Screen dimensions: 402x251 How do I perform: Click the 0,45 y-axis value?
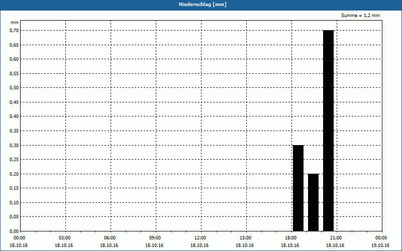click(14, 102)
